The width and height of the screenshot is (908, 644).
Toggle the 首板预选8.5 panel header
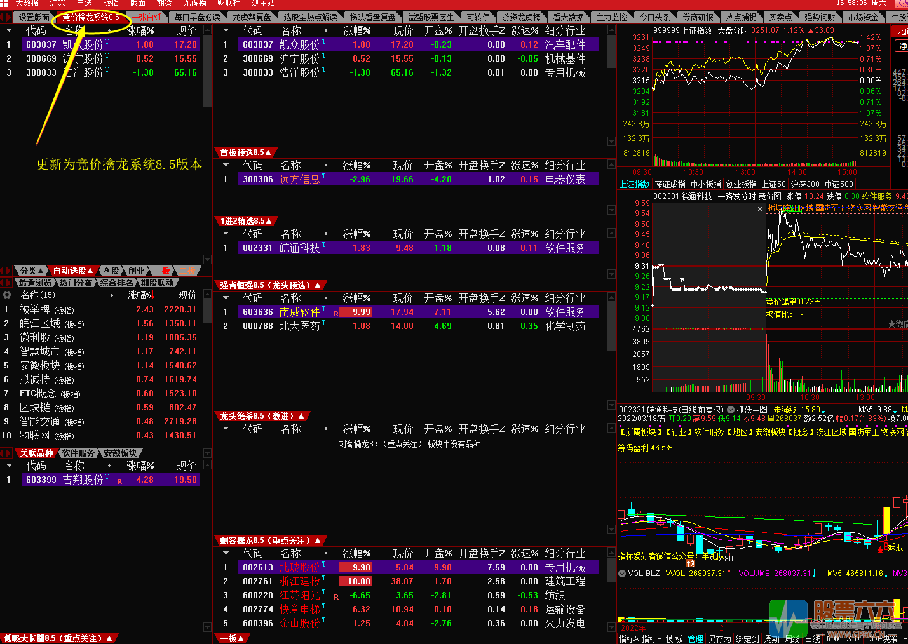(x=246, y=152)
